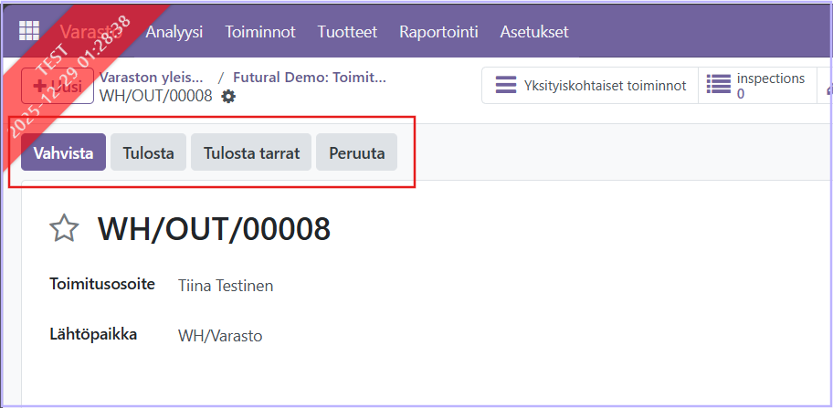833x408 pixels.
Task: Expand the Toiminnot dropdown menu
Action: click(260, 31)
